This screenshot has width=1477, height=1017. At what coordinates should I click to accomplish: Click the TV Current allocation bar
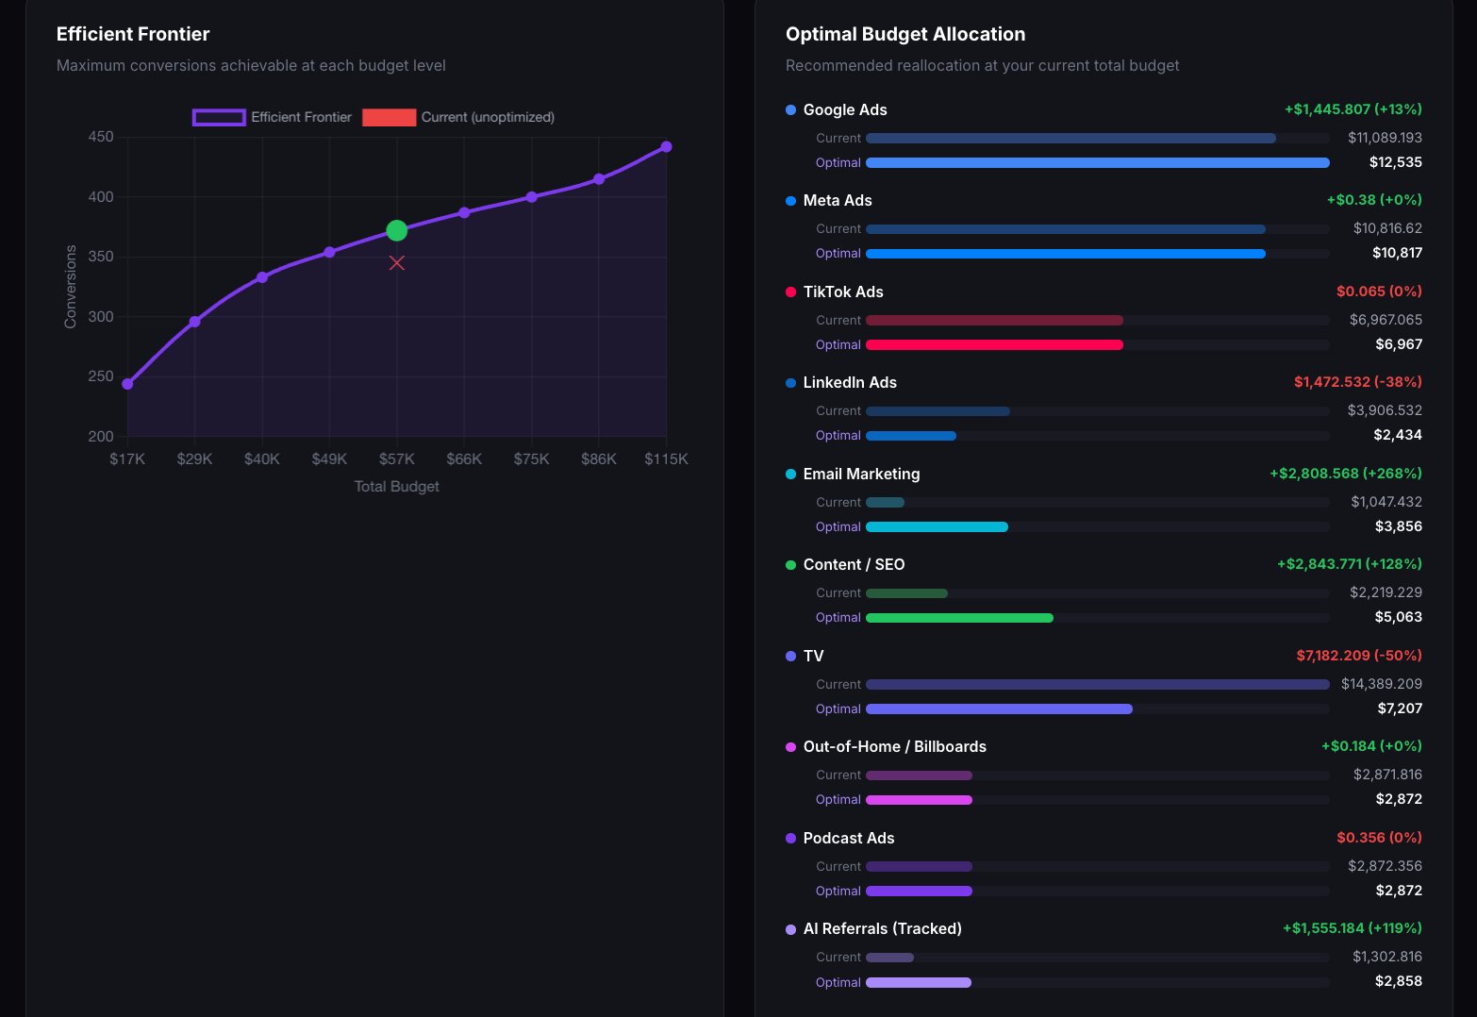pos(1098,685)
